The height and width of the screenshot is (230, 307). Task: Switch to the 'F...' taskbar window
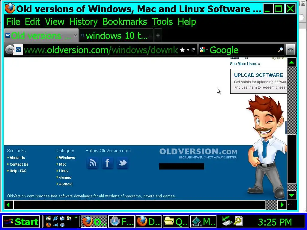[x=121, y=222]
